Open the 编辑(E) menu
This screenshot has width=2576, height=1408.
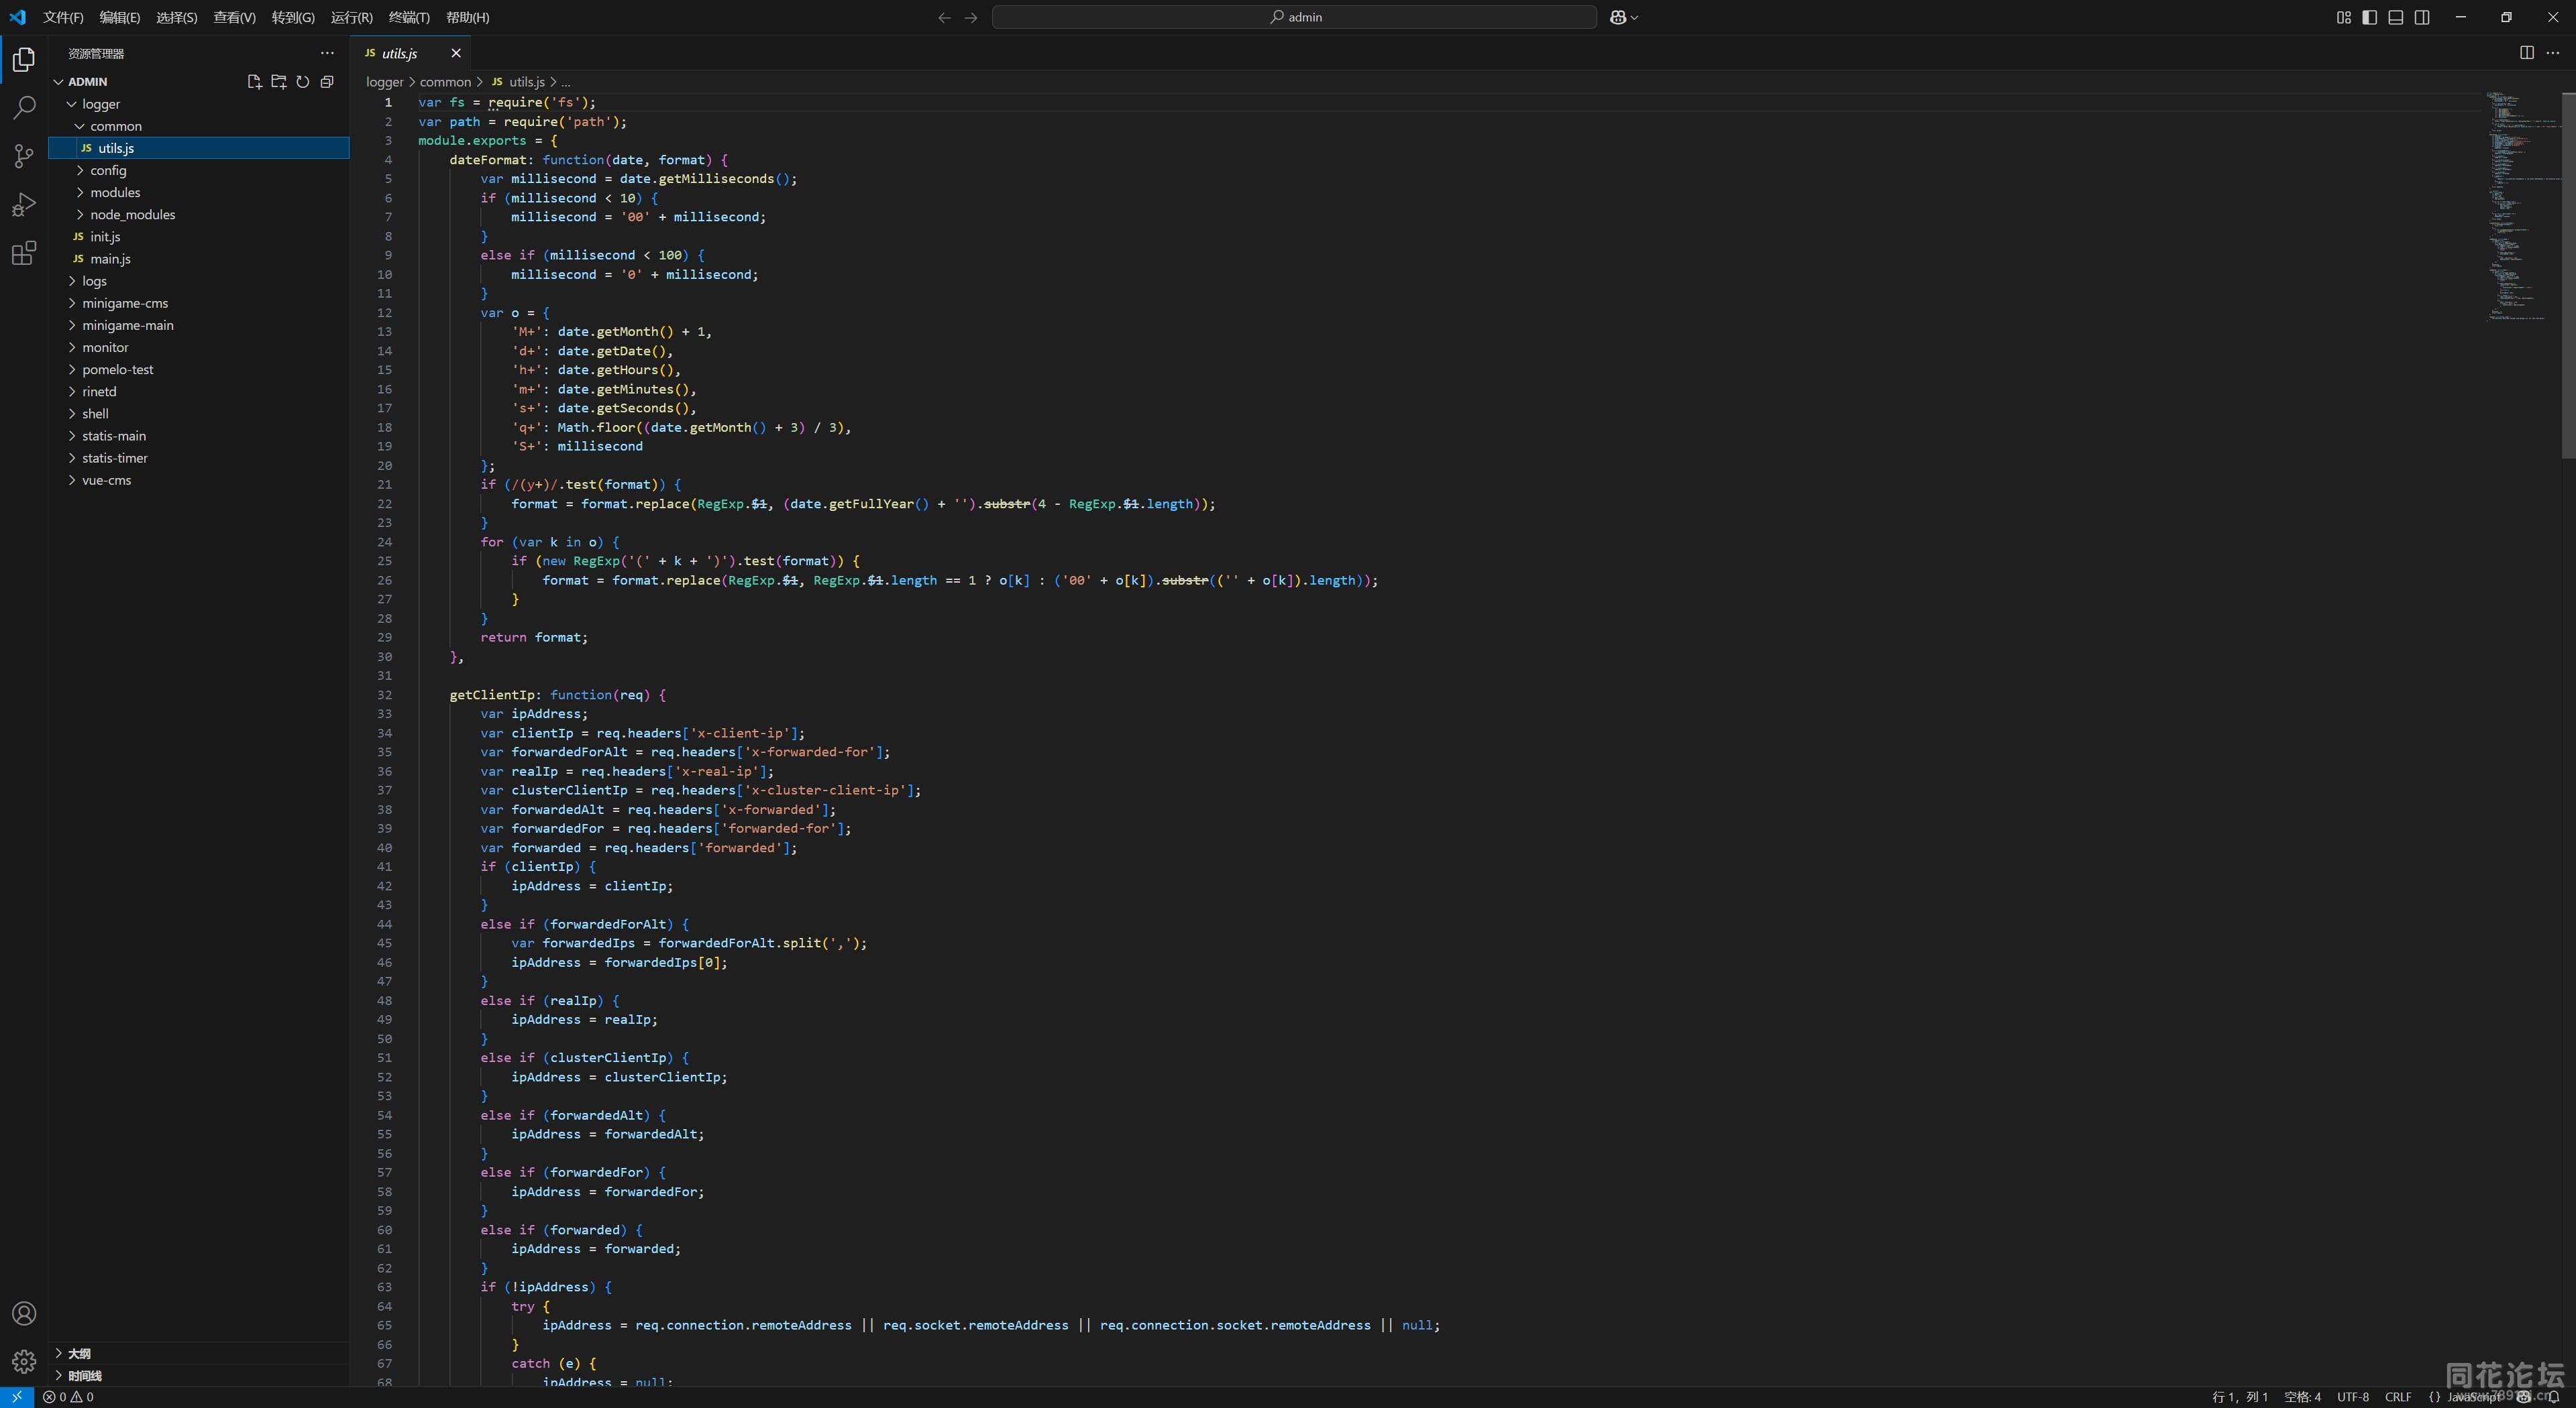pyautogui.click(x=120, y=17)
